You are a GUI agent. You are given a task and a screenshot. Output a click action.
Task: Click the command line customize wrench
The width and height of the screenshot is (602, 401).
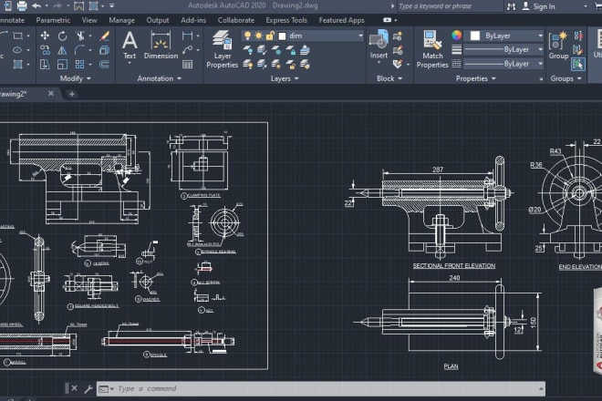pos(88,389)
